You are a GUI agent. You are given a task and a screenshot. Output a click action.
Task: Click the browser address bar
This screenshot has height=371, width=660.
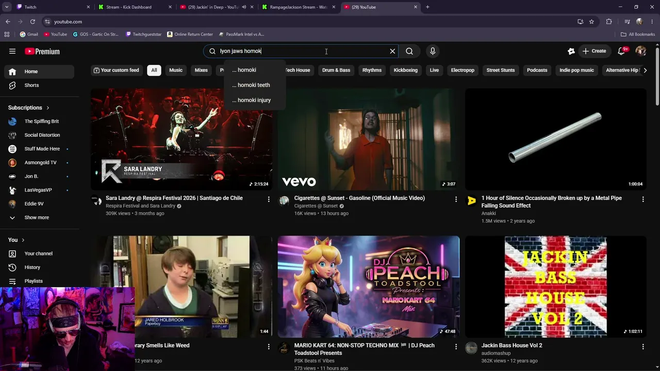tap(309, 22)
